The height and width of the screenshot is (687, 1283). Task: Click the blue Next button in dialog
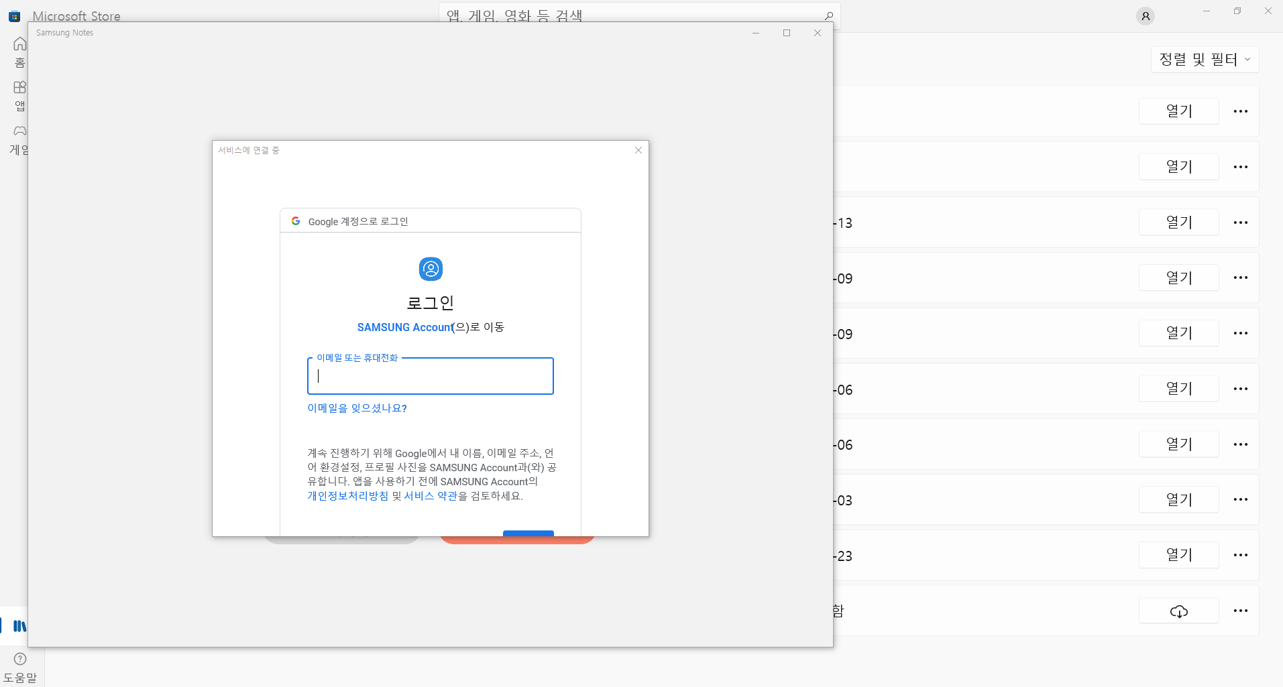coord(528,533)
